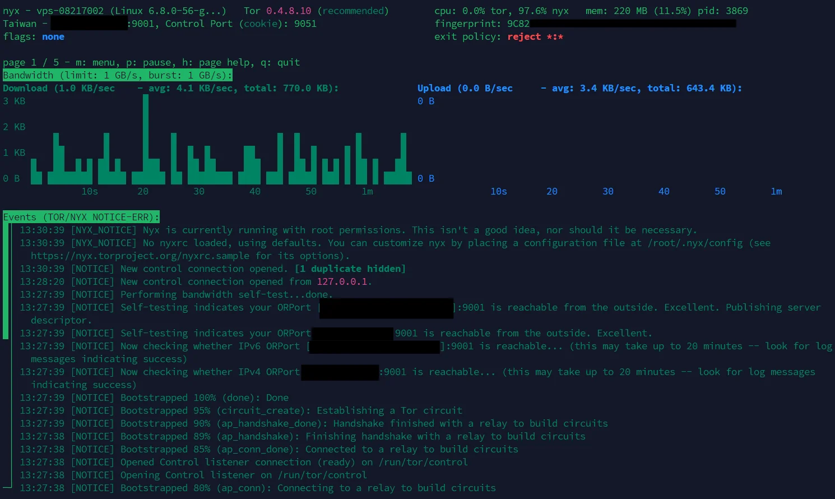
Task: Click the Bandwidth limit header bar
Action: [x=117, y=75]
